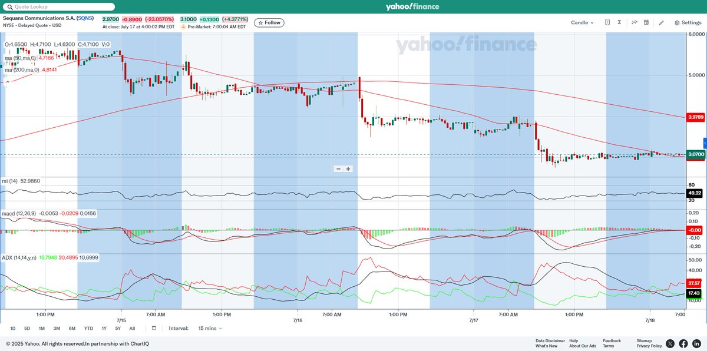
Task: Open Yahoo Finance X social icon
Action: (x=670, y=343)
